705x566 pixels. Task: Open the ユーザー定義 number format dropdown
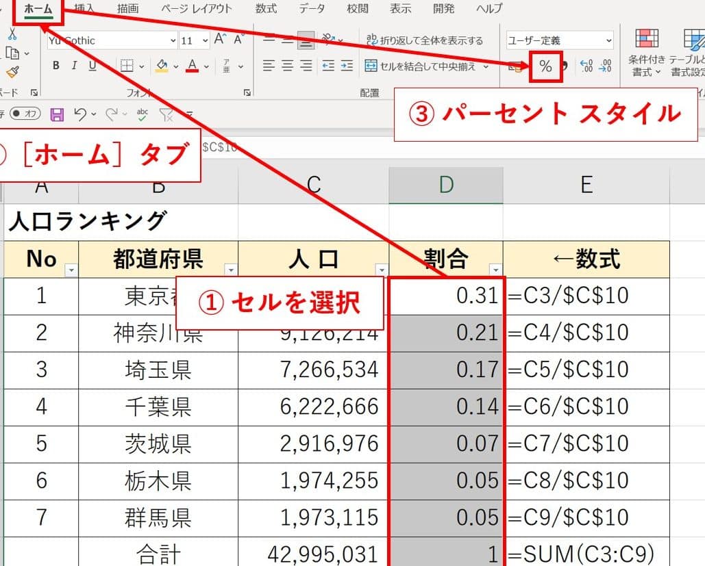608,41
